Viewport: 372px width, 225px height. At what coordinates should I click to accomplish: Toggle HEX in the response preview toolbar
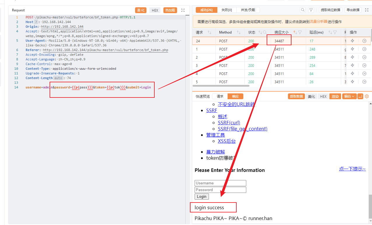323,96
